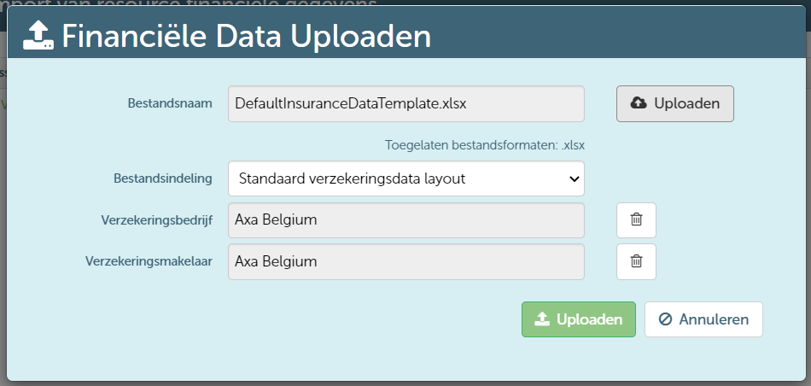This screenshot has height=386, width=811.
Task: Clear Verzekeringsmakelaar using its trash icon
Action: pyautogui.click(x=636, y=261)
